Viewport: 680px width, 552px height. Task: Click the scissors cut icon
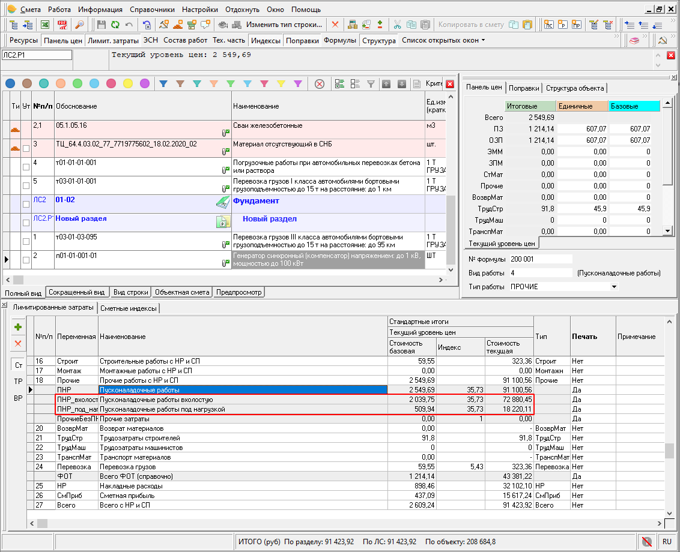click(x=397, y=25)
